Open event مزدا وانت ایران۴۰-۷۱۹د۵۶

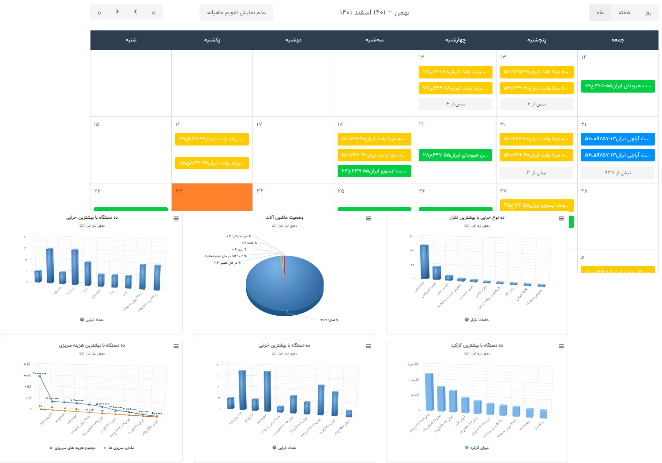tap(374, 139)
